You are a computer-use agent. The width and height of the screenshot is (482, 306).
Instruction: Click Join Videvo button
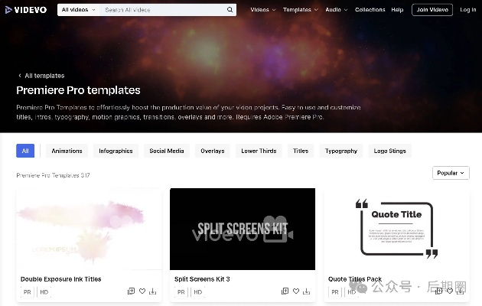click(432, 10)
